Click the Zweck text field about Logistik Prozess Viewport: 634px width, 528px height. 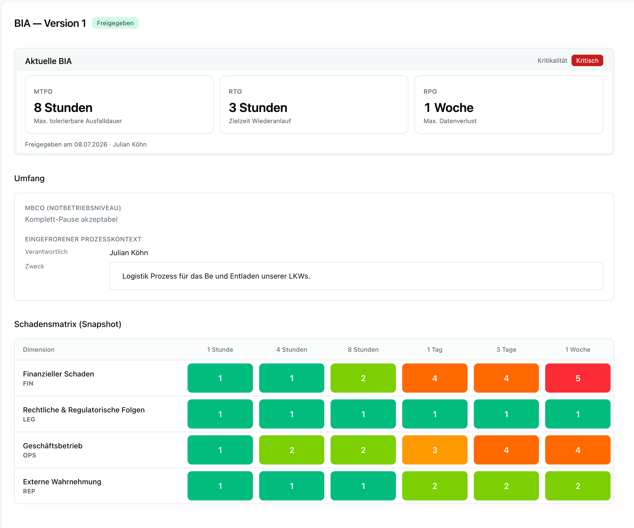(x=356, y=276)
